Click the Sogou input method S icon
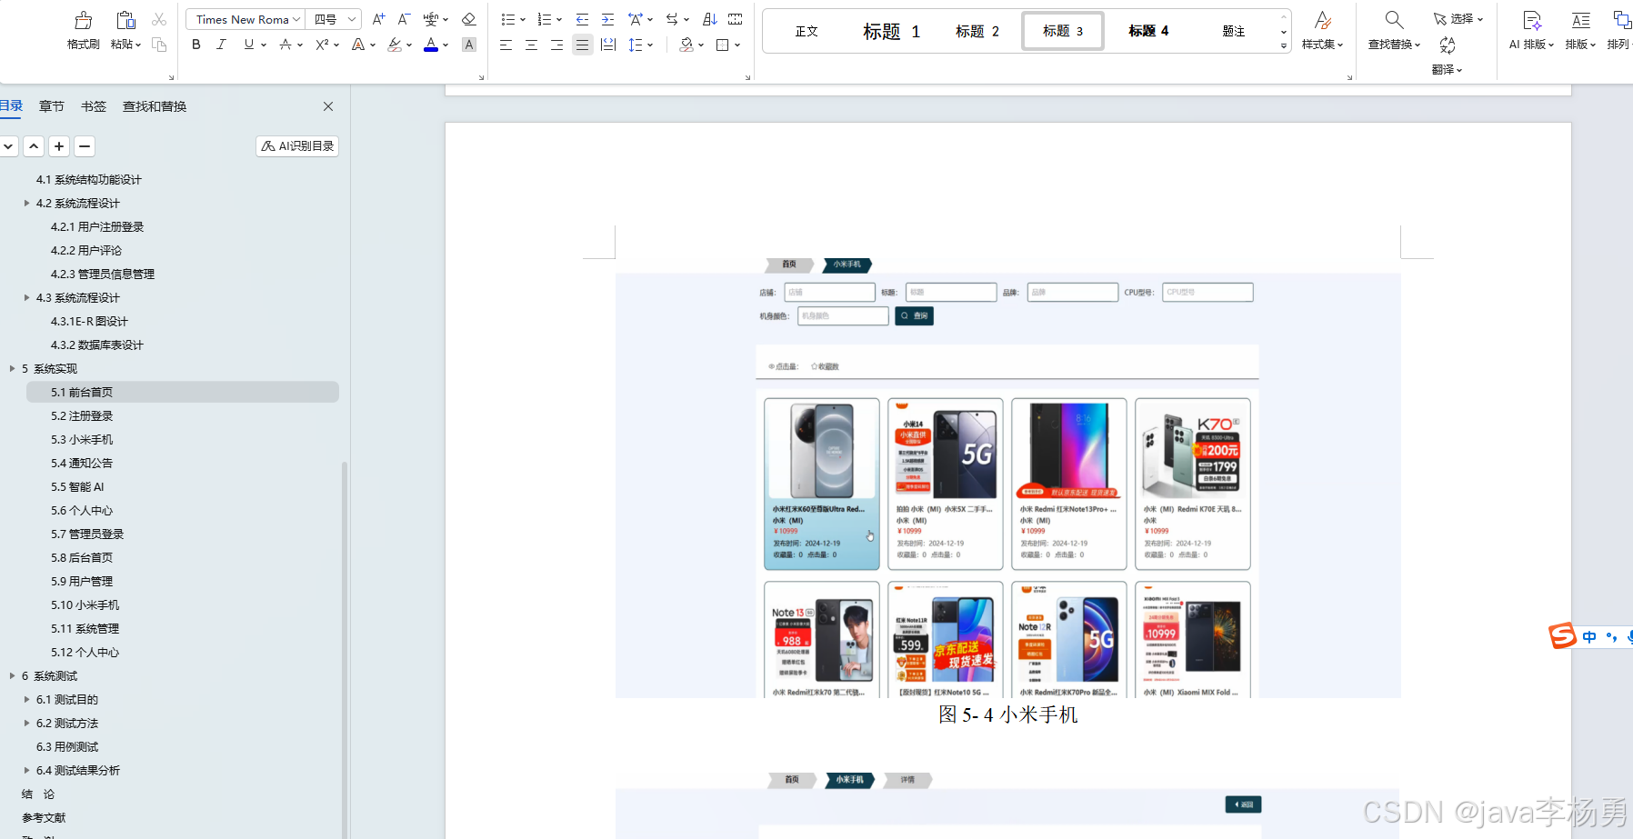 (x=1562, y=635)
